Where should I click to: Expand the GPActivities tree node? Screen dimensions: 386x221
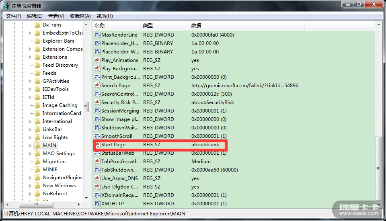pos(30,81)
